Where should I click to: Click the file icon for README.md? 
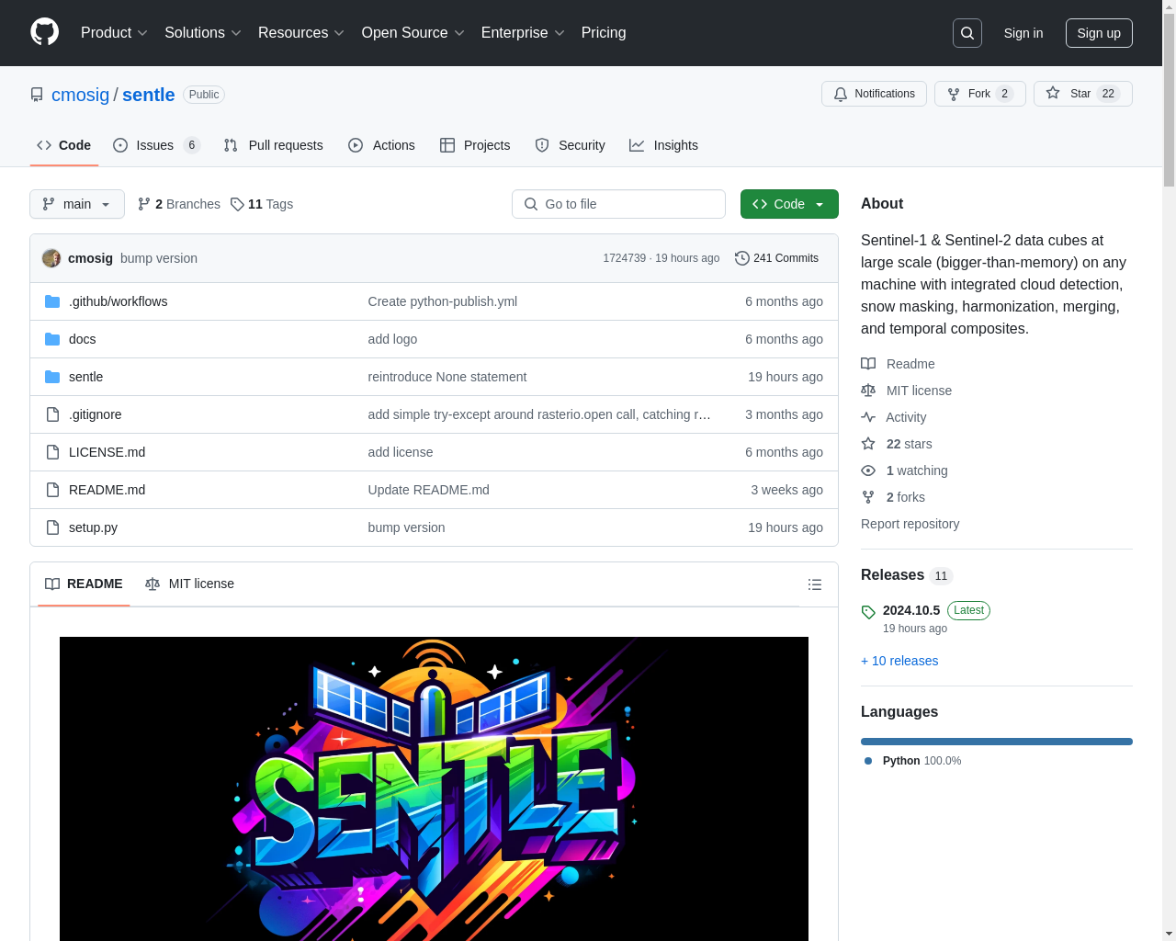(x=52, y=490)
